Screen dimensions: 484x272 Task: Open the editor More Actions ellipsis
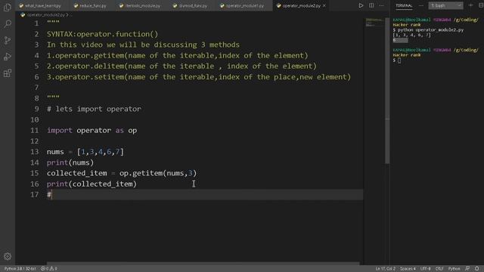(x=381, y=5)
